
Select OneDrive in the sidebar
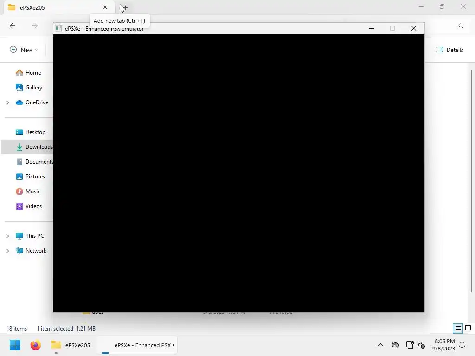pos(37,102)
